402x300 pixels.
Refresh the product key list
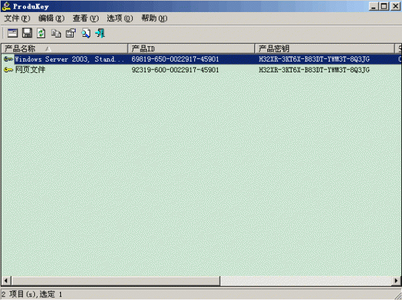tap(41, 33)
